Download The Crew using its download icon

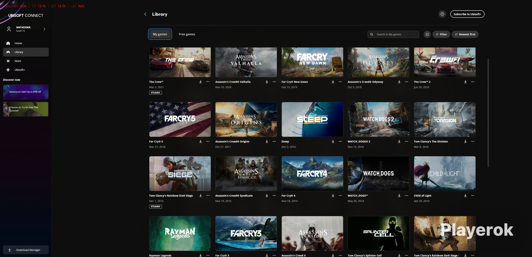pyautogui.click(x=201, y=82)
